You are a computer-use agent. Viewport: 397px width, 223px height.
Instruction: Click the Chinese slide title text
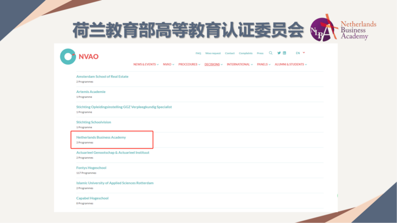pyautogui.click(x=188, y=30)
